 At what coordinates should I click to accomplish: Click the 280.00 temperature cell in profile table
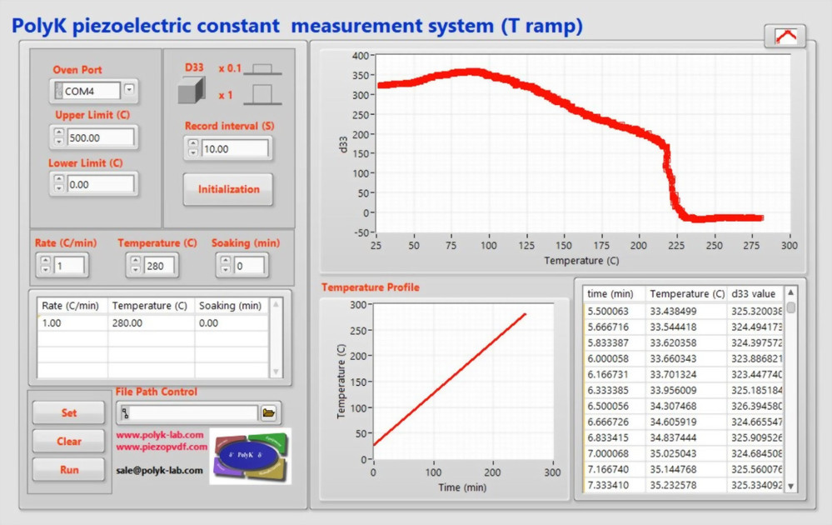(x=152, y=322)
